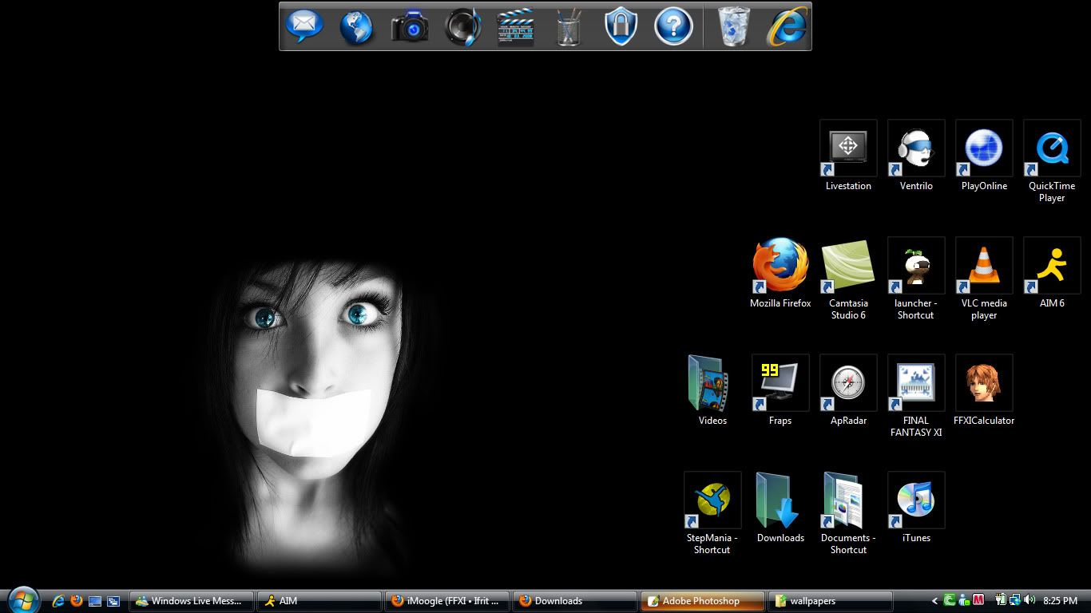Expand hidden system tray icons arrow

[935, 601]
